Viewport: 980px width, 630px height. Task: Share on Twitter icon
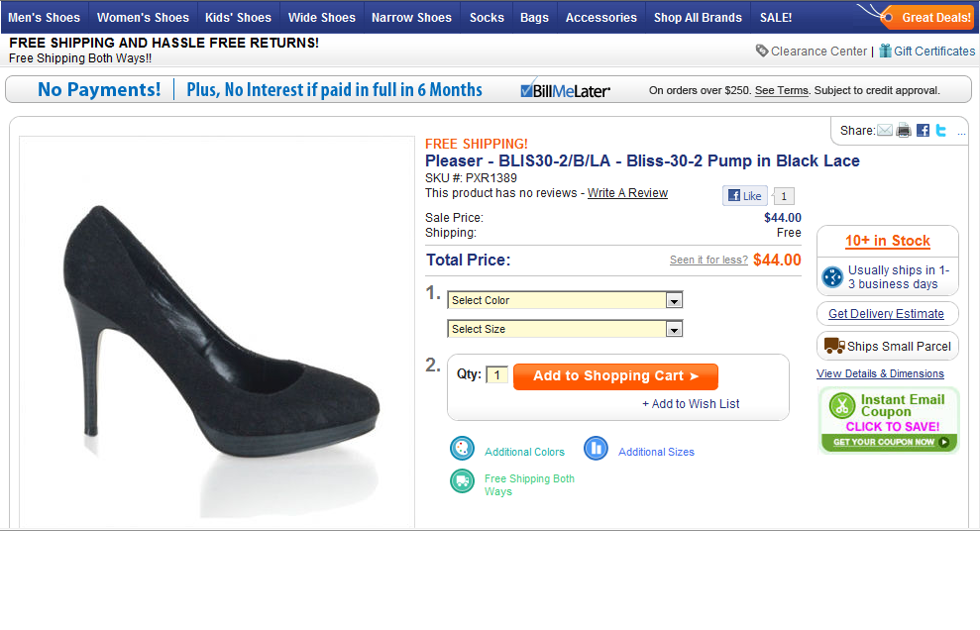(x=941, y=130)
